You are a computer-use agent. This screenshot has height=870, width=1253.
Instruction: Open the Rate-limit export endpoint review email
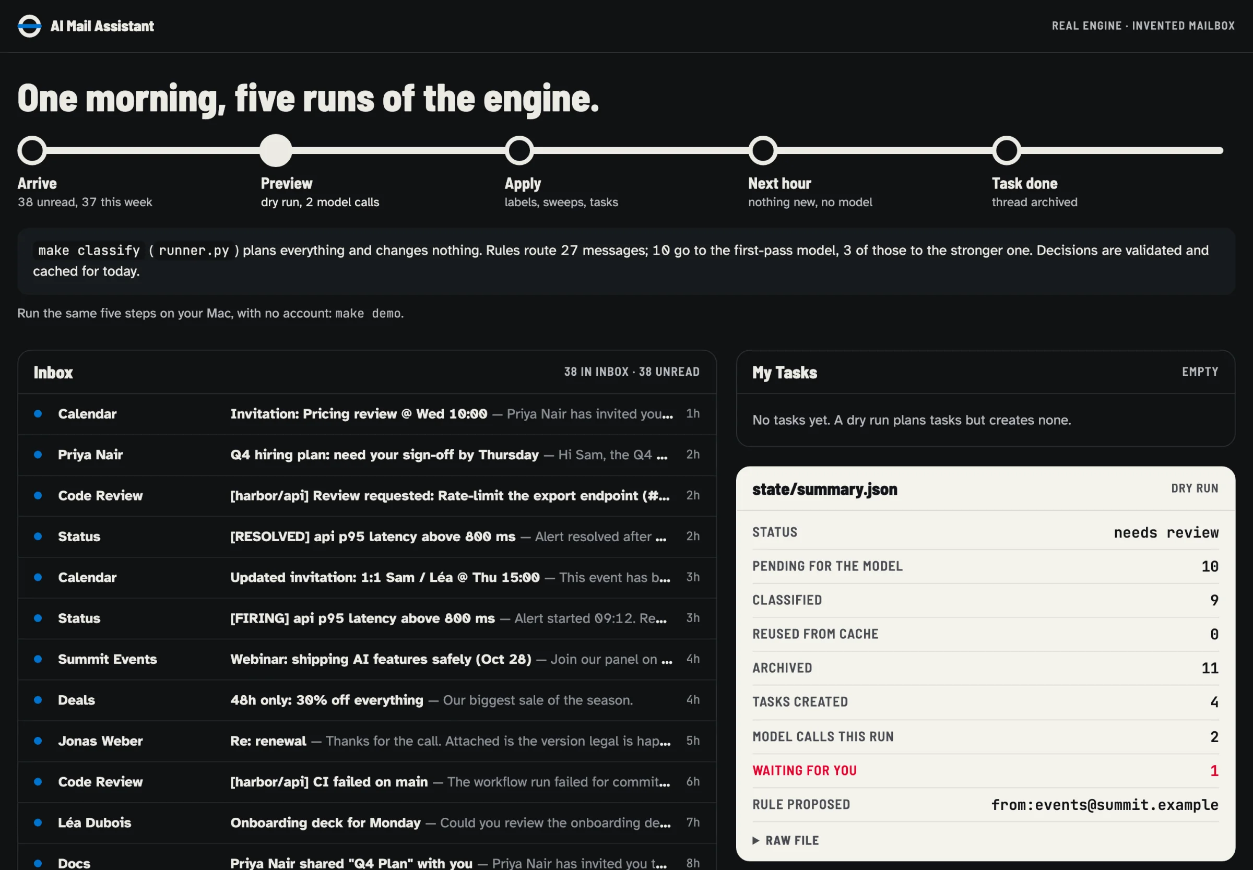pyautogui.click(x=367, y=495)
